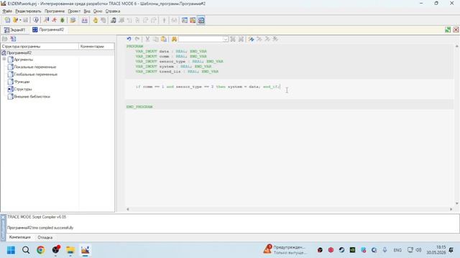Click the Комментарии column header
The image size is (460, 258).
click(96, 47)
